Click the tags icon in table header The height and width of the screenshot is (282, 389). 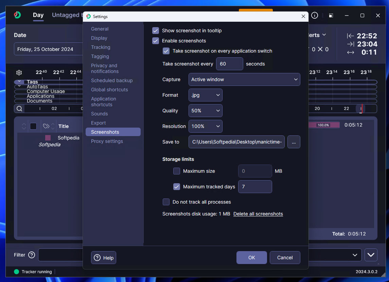pyautogui.click(x=46, y=126)
